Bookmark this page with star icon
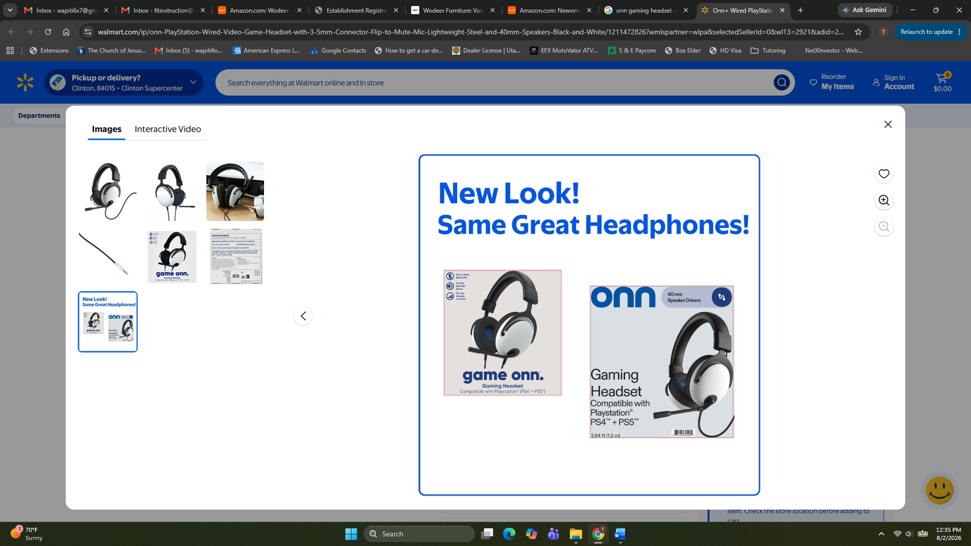The height and width of the screenshot is (546, 971). (858, 32)
